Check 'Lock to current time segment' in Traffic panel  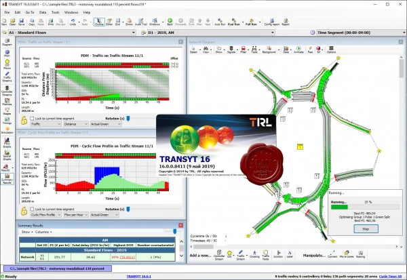pos(32,119)
